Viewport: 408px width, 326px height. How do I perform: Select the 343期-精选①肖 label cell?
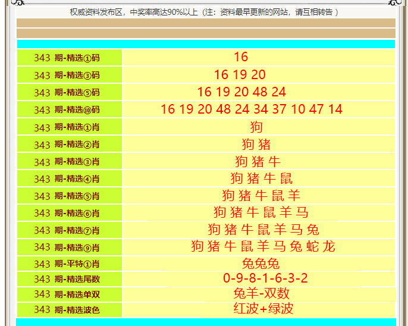point(70,127)
